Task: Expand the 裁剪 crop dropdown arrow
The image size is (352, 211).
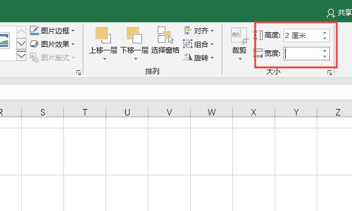Action: pyautogui.click(x=240, y=59)
